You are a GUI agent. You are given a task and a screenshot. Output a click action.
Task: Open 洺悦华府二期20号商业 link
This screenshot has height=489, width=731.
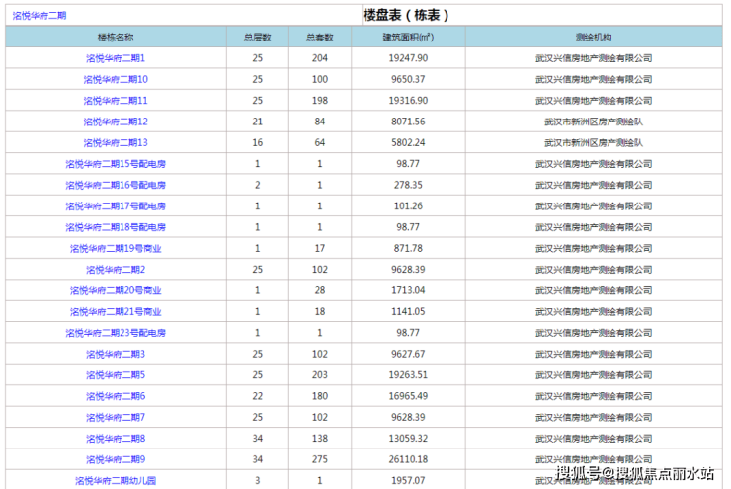tap(116, 290)
